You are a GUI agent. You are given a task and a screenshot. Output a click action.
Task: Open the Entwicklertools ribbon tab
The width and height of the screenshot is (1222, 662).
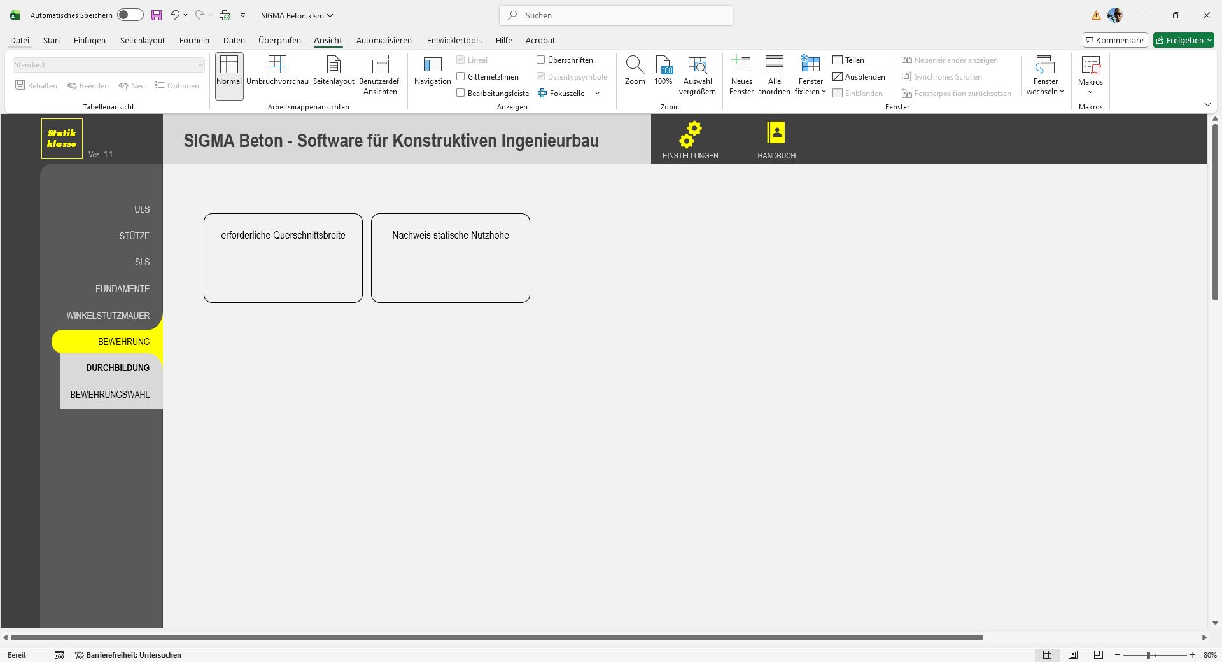pyautogui.click(x=454, y=40)
